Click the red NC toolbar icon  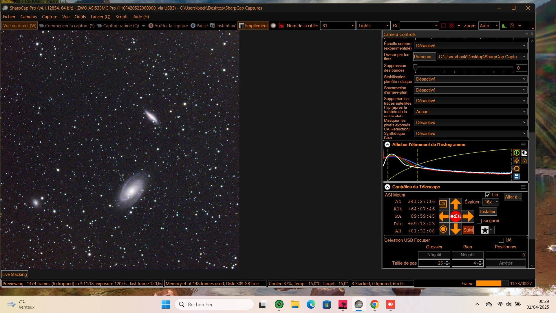point(281,26)
